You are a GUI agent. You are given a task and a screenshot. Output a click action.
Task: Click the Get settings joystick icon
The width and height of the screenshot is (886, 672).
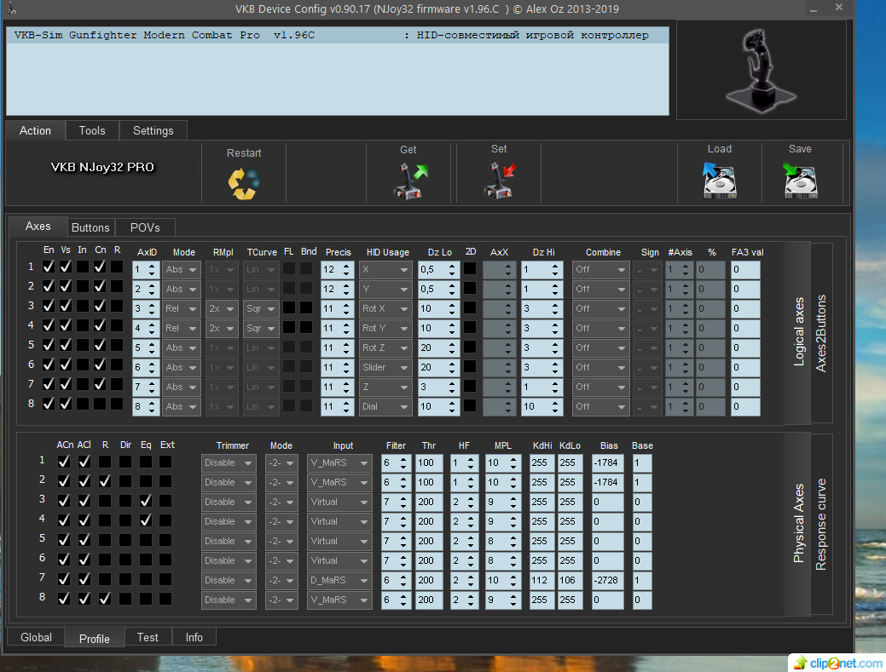410,181
